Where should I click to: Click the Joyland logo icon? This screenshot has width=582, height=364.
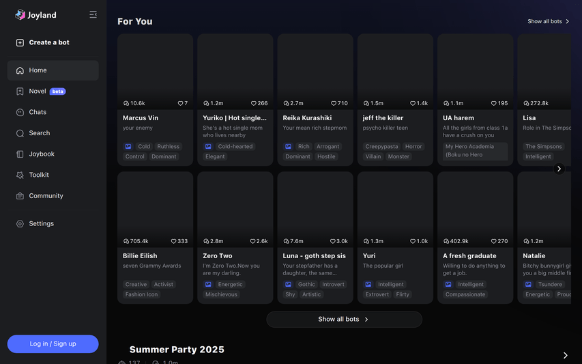[x=20, y=14]
